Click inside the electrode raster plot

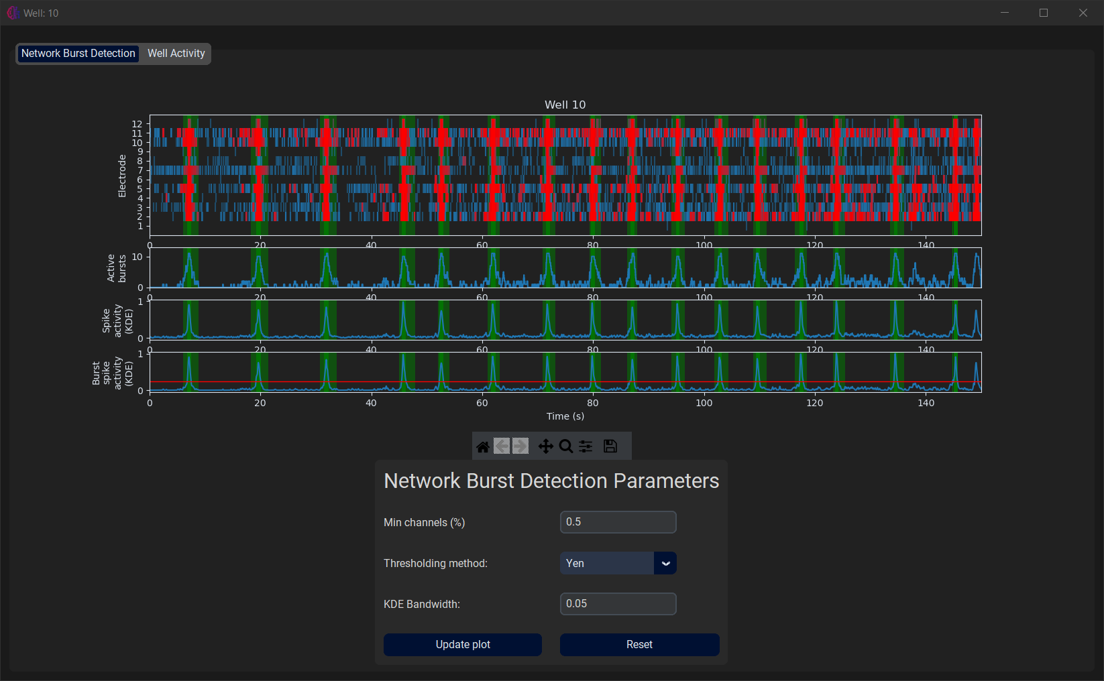point(565,175)
